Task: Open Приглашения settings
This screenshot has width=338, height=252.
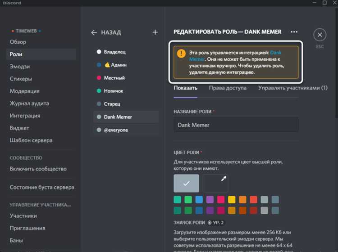Action: click(41, 228)
